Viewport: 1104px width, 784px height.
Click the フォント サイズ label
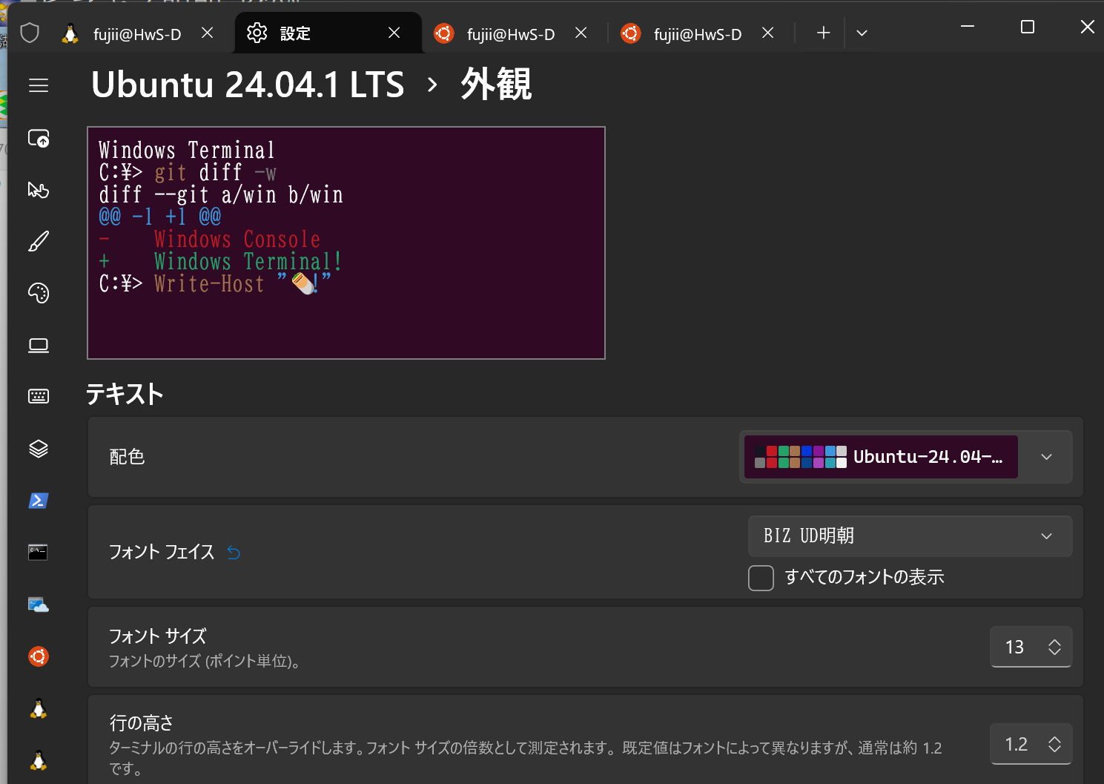[157, 636]
